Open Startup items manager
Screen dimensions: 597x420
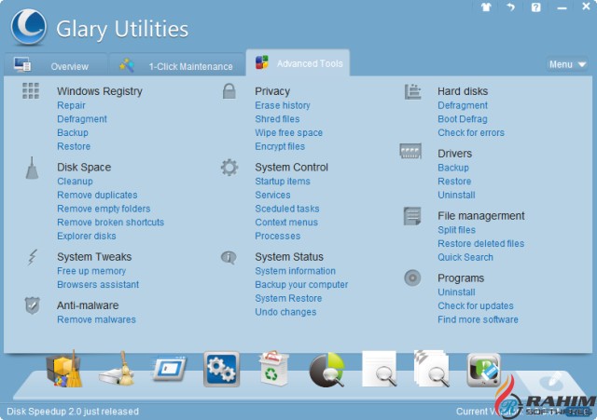(283, 182)
